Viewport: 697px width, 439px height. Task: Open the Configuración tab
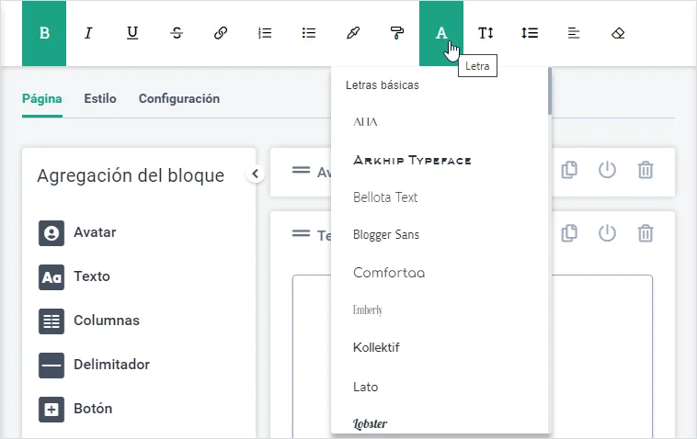[179, 98]
